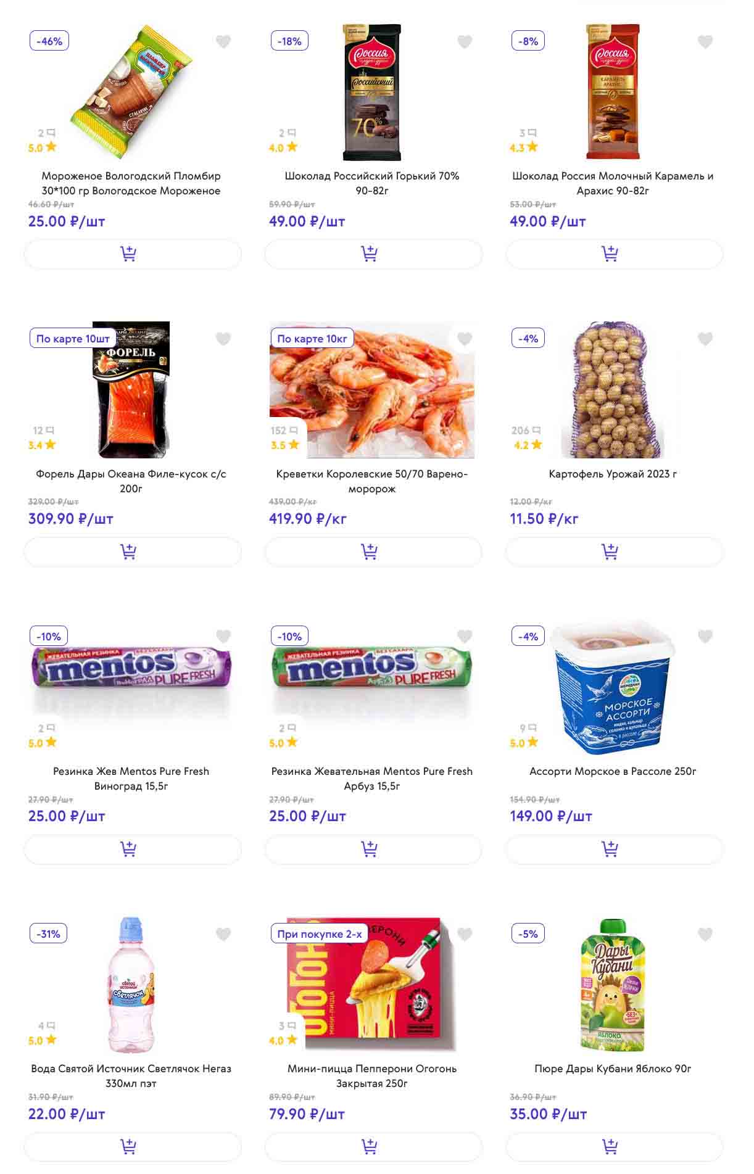Click 'При покупке 2-х' promo badge
The width and height of the screenshot is (754, 1174).
320,934
